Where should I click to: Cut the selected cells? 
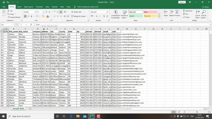10,11
